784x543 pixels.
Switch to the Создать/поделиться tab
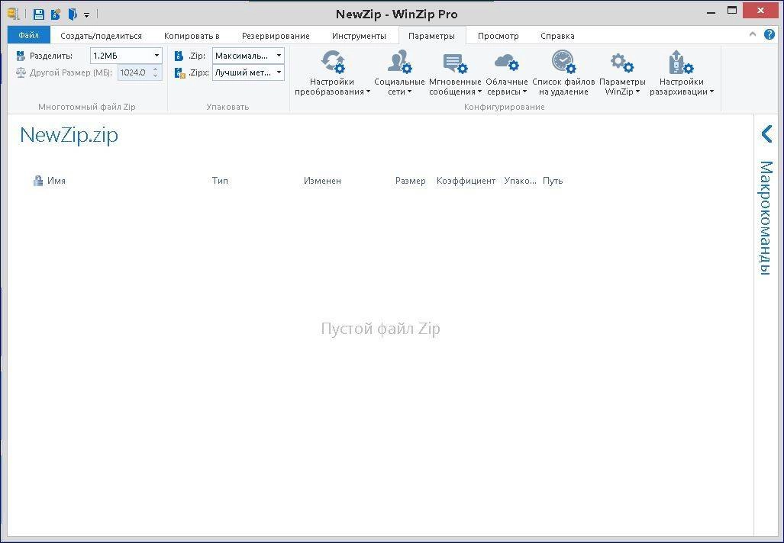click(x=101, y=36)
